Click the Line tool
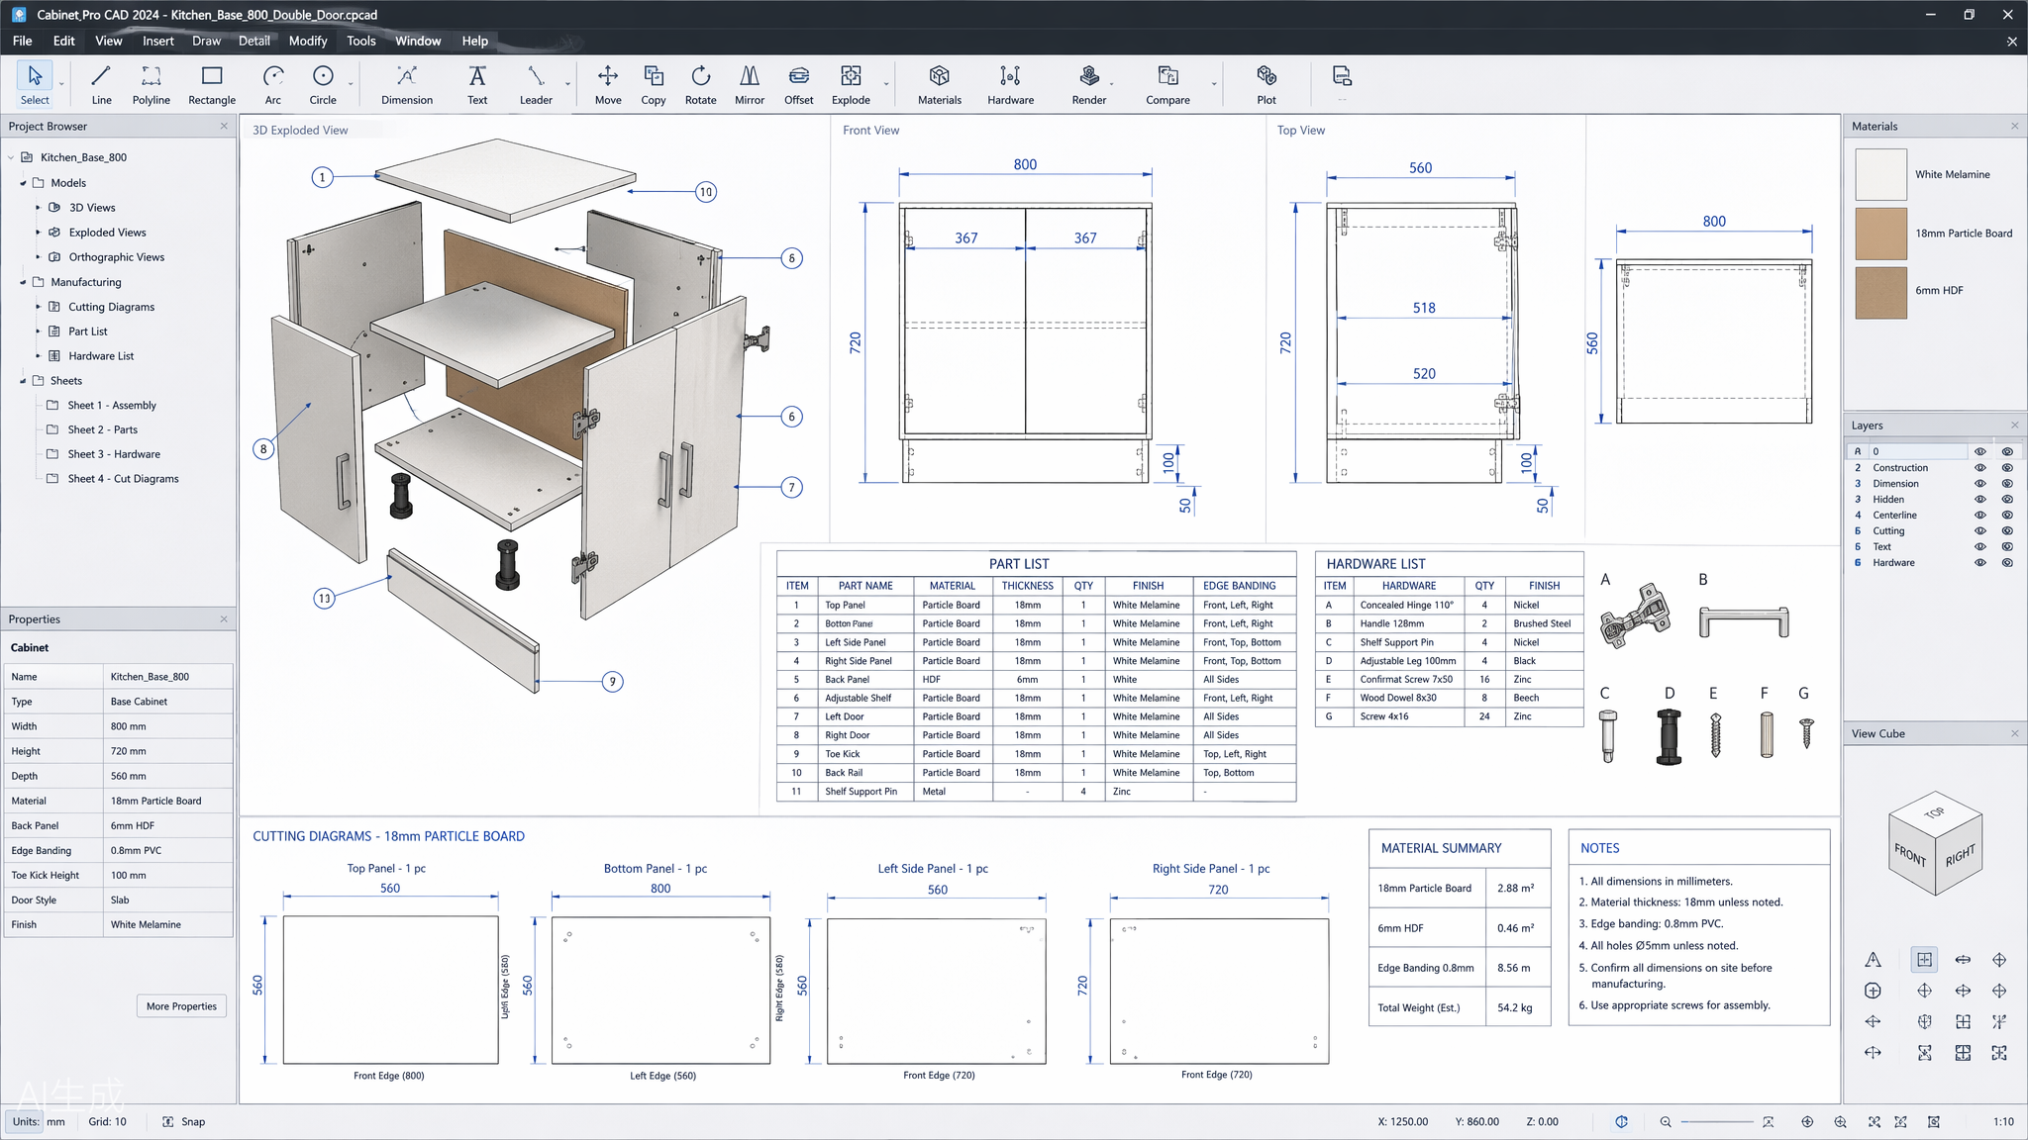The width and height of the screenshot is (2028, 1140). (101, 84)
